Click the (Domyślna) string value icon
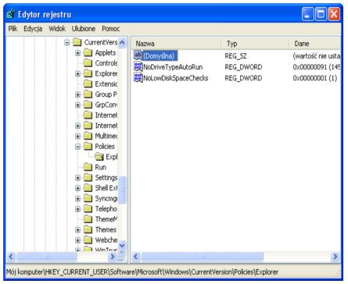 tap(138, 55)
